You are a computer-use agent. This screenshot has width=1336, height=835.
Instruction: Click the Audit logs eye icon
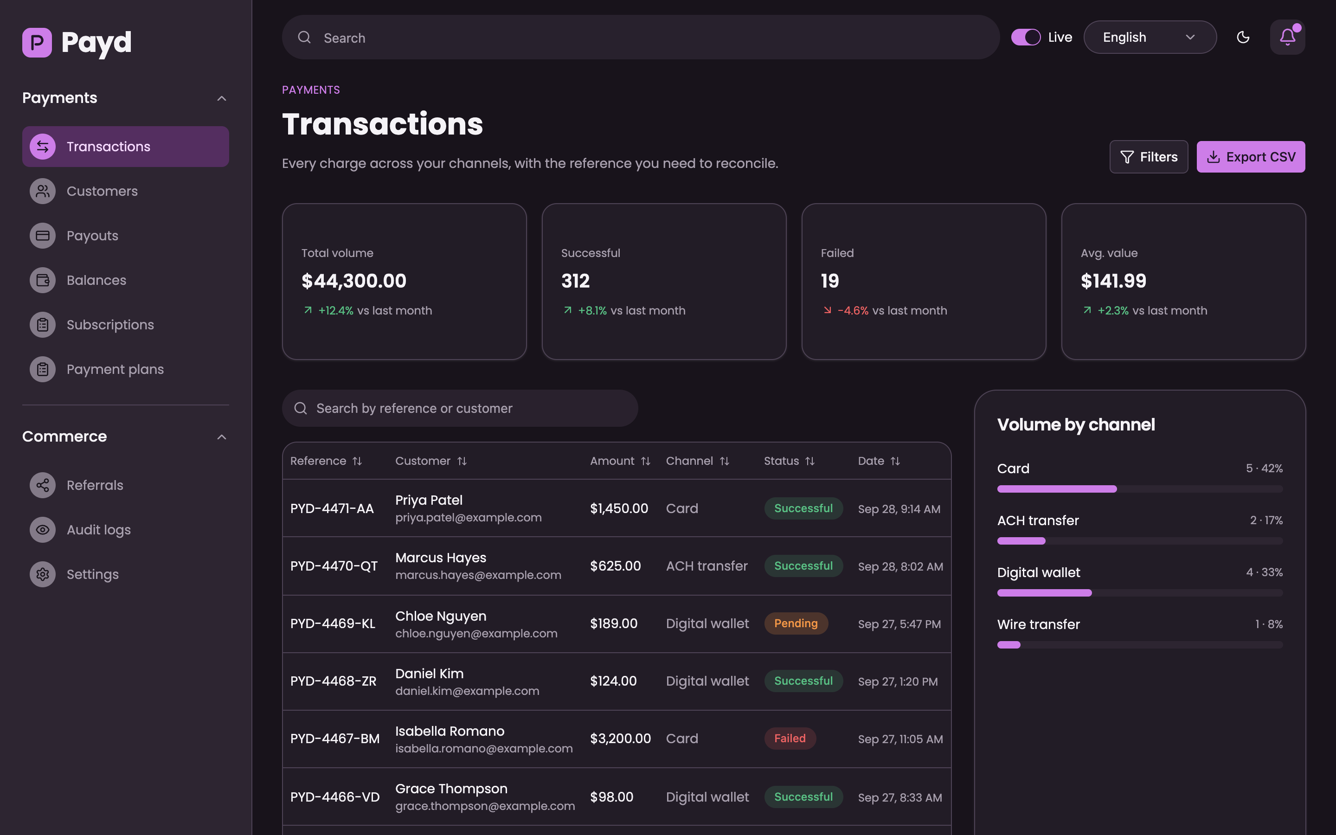(x=43, y=530)
